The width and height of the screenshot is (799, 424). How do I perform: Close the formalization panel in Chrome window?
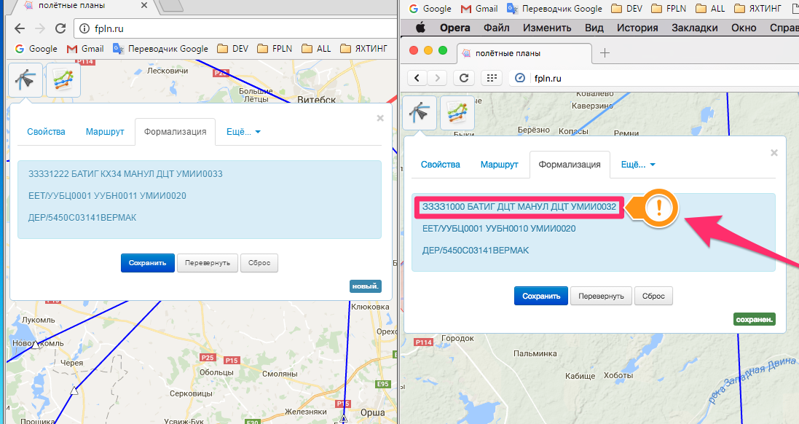379,118
